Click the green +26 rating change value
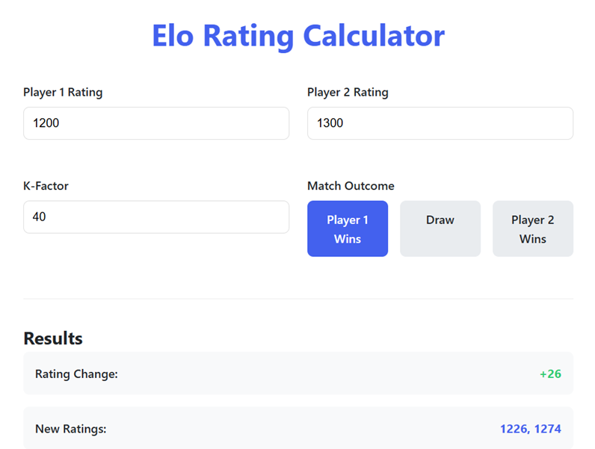This screenshot has height=449, width=595. pyautogui.click(x=550, y=374)
